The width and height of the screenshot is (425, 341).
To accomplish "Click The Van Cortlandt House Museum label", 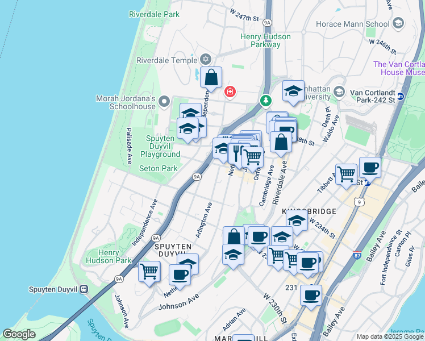I will coord(399,68).
